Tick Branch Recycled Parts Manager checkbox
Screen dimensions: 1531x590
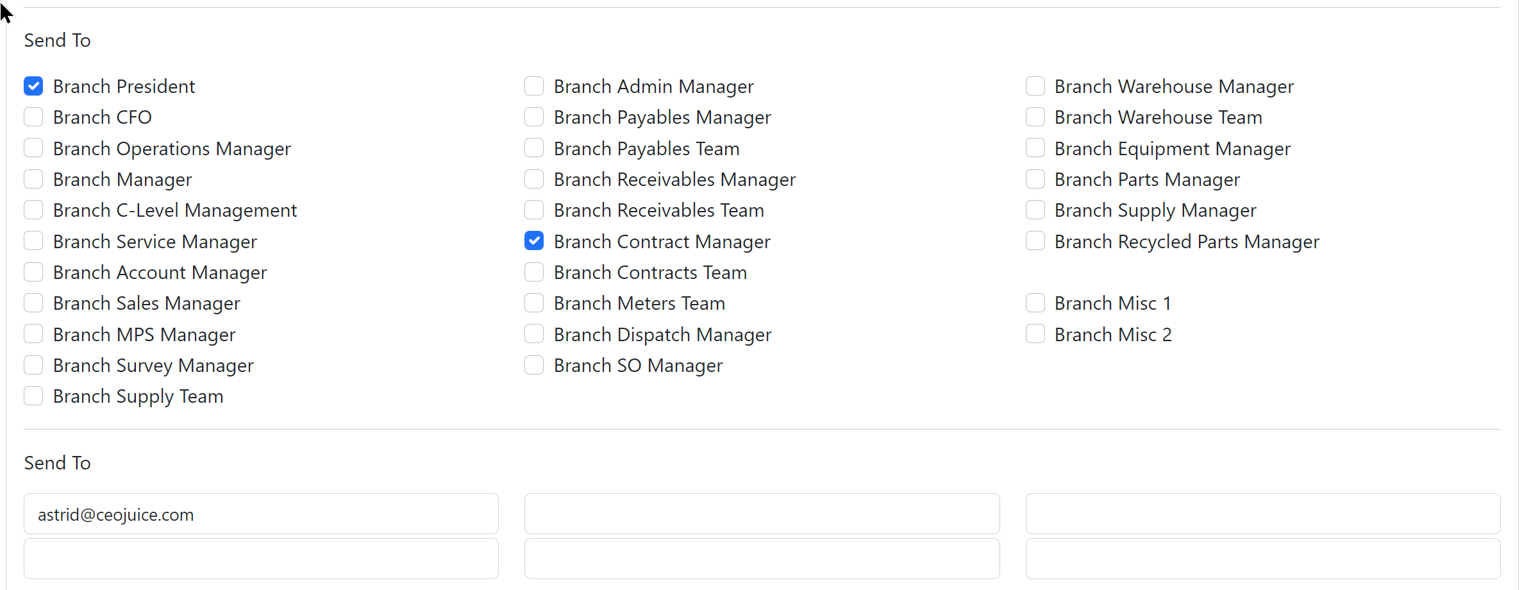(x=1035, y=241)
